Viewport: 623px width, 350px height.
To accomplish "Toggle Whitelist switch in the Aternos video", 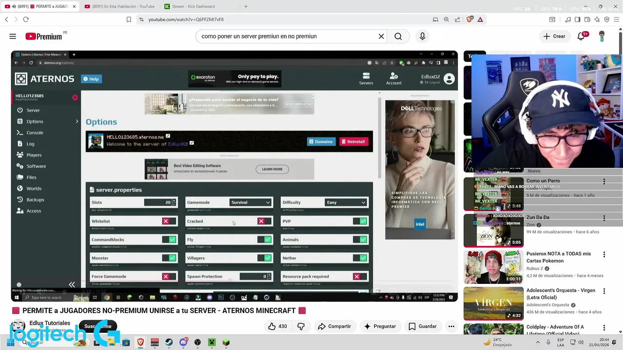I will [169, 221].
